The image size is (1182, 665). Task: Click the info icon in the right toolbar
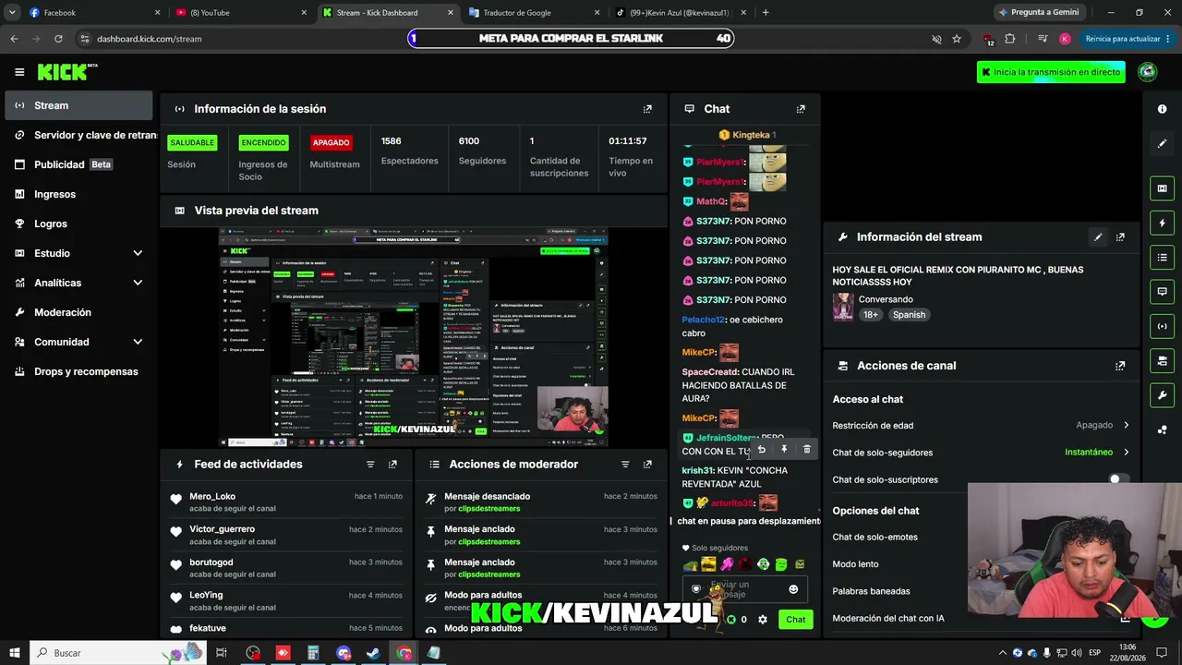coord(1162,109)
